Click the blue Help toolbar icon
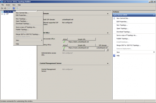Viewport: 156px width, 103px height. coord(14,8)
